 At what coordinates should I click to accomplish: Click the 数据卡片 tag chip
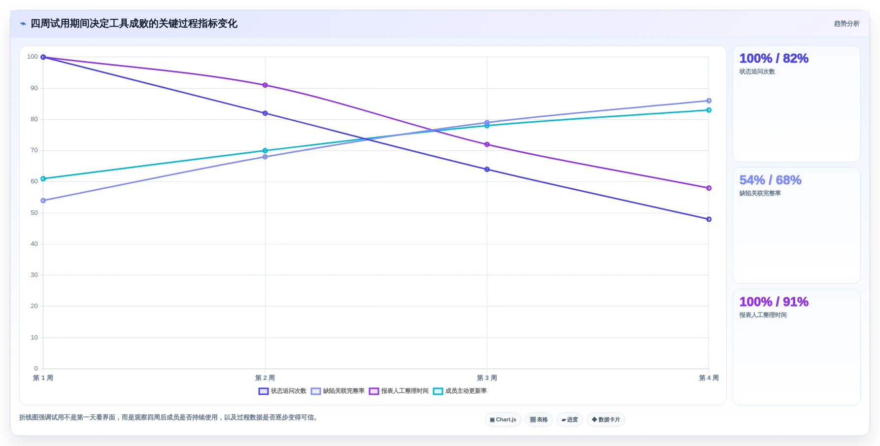[606, 420]
